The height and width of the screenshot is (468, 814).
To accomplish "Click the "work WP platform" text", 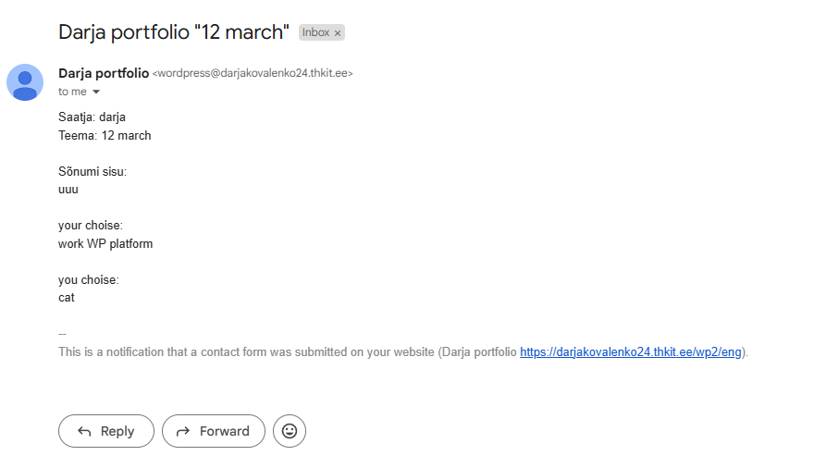I will pos(105,244).
